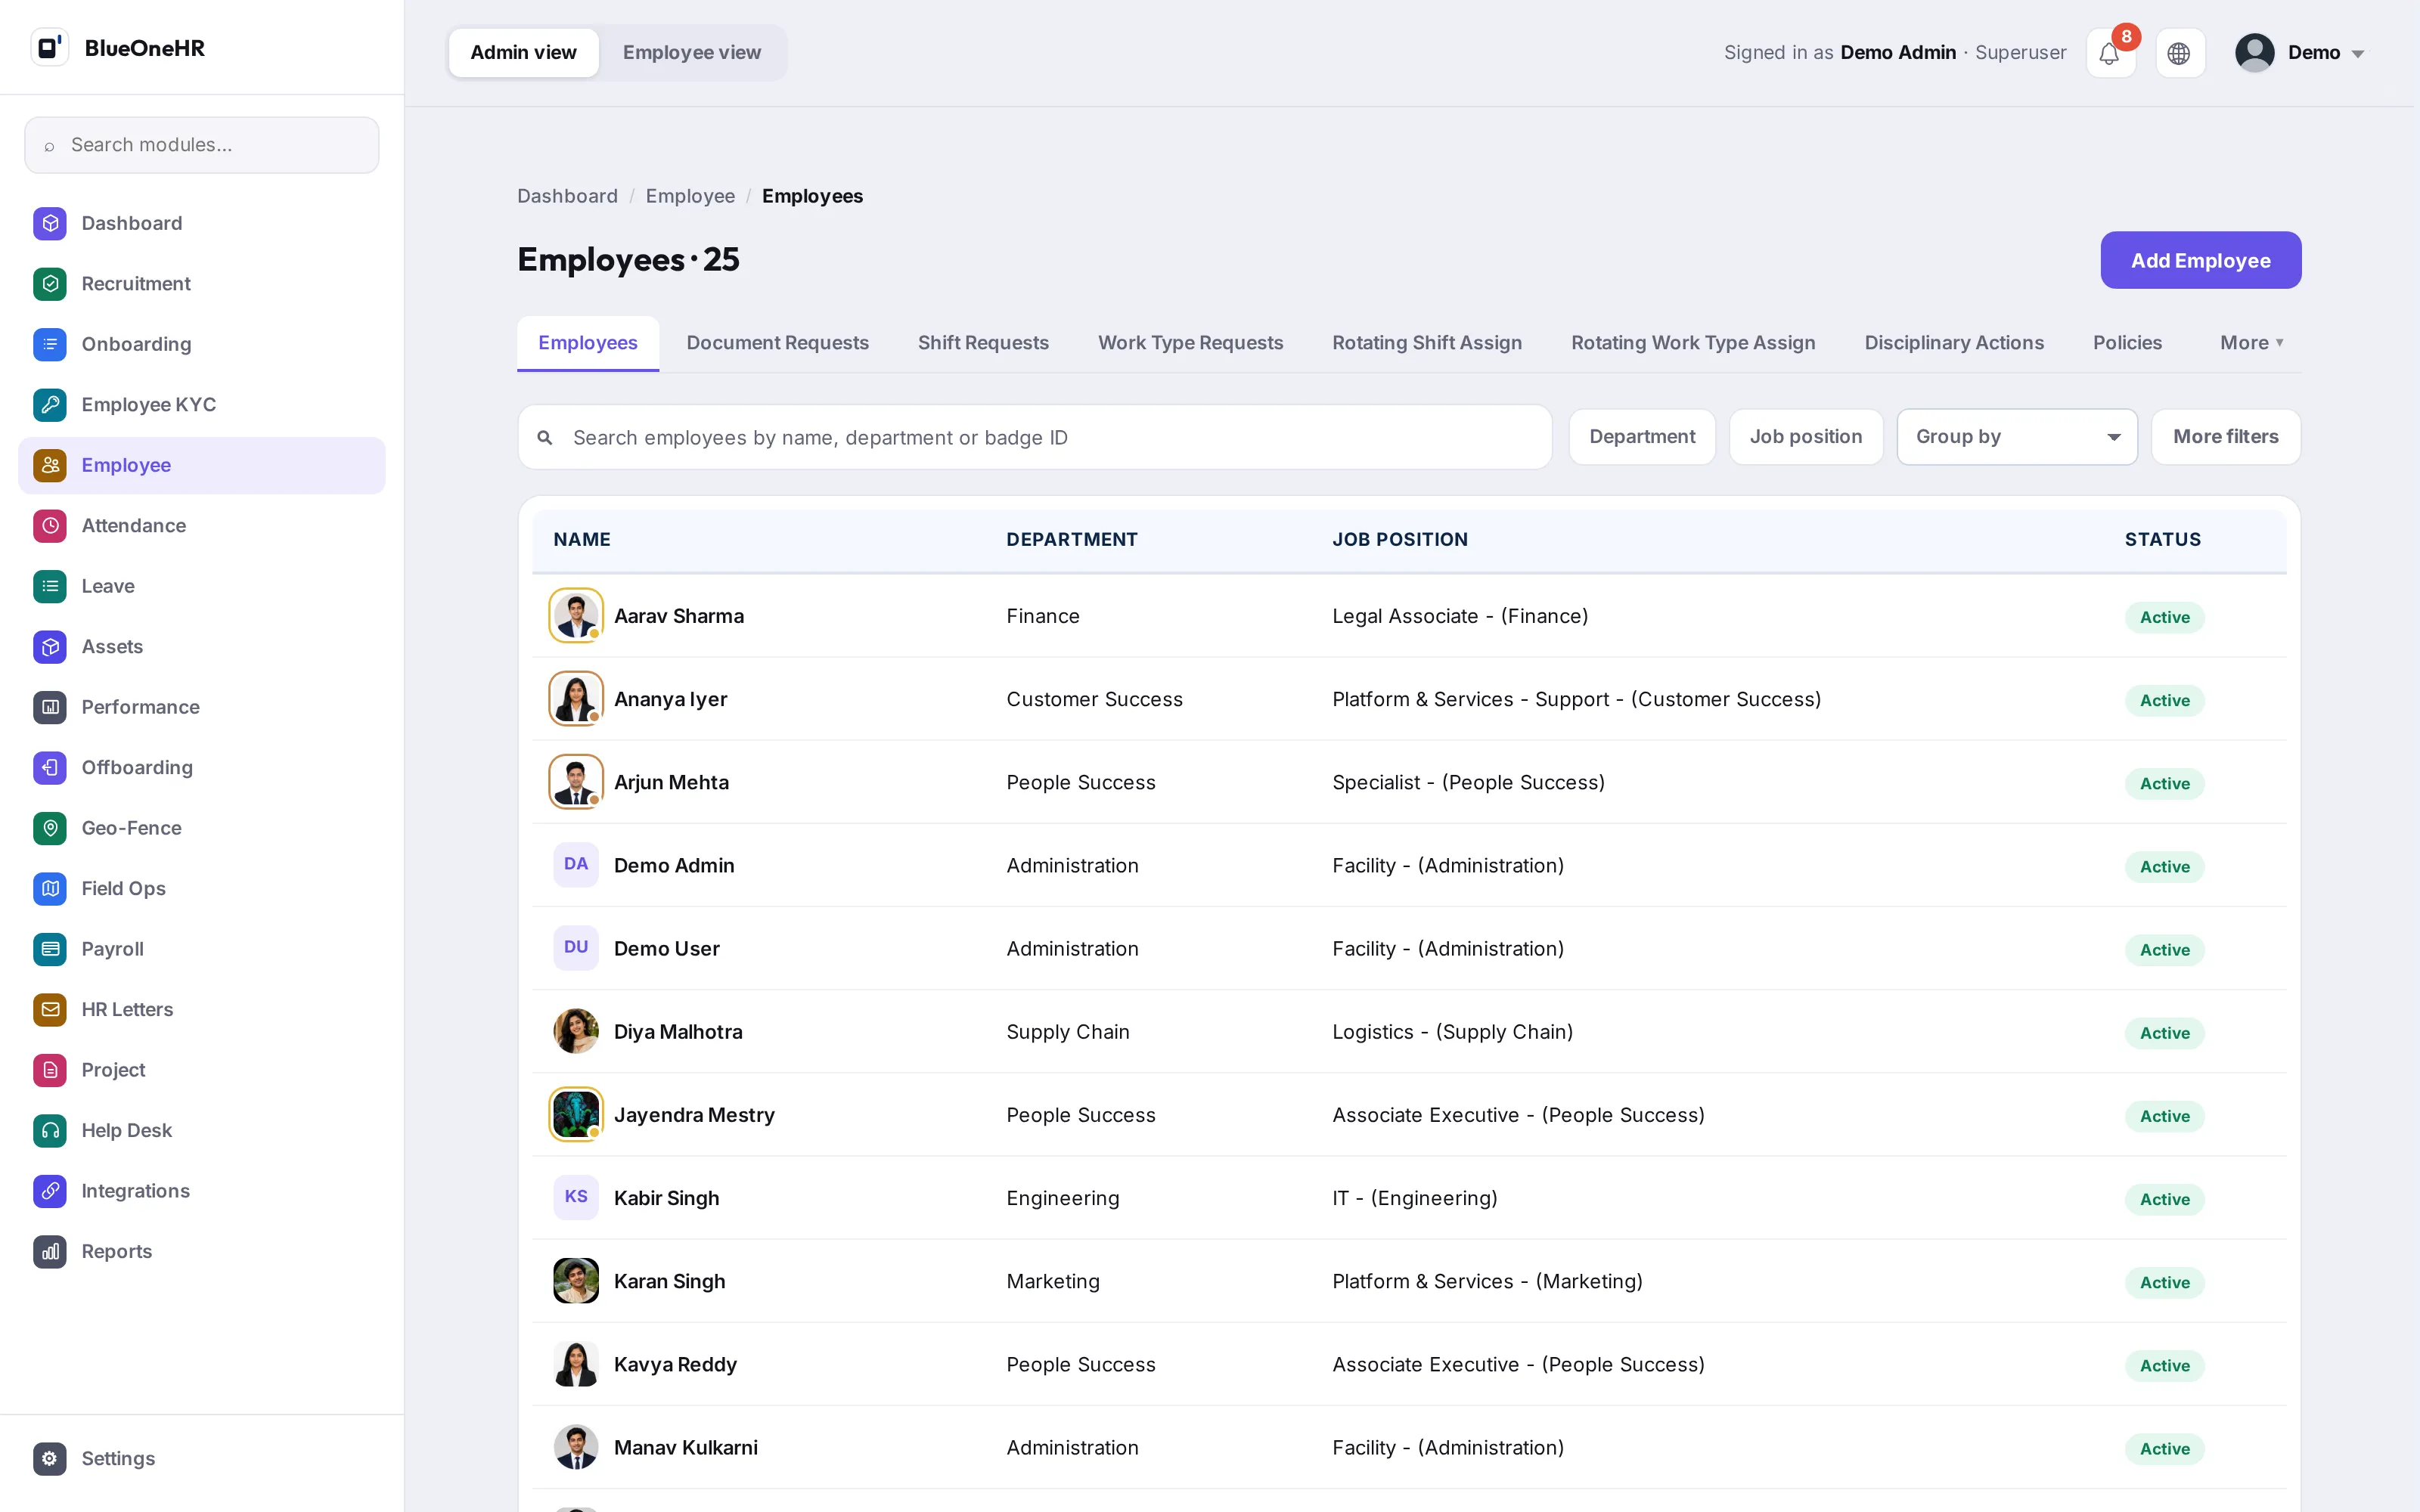Open the Department filter
Image resolution: width=2420 pixels, height=1512 pixels.
(1642, 437)
